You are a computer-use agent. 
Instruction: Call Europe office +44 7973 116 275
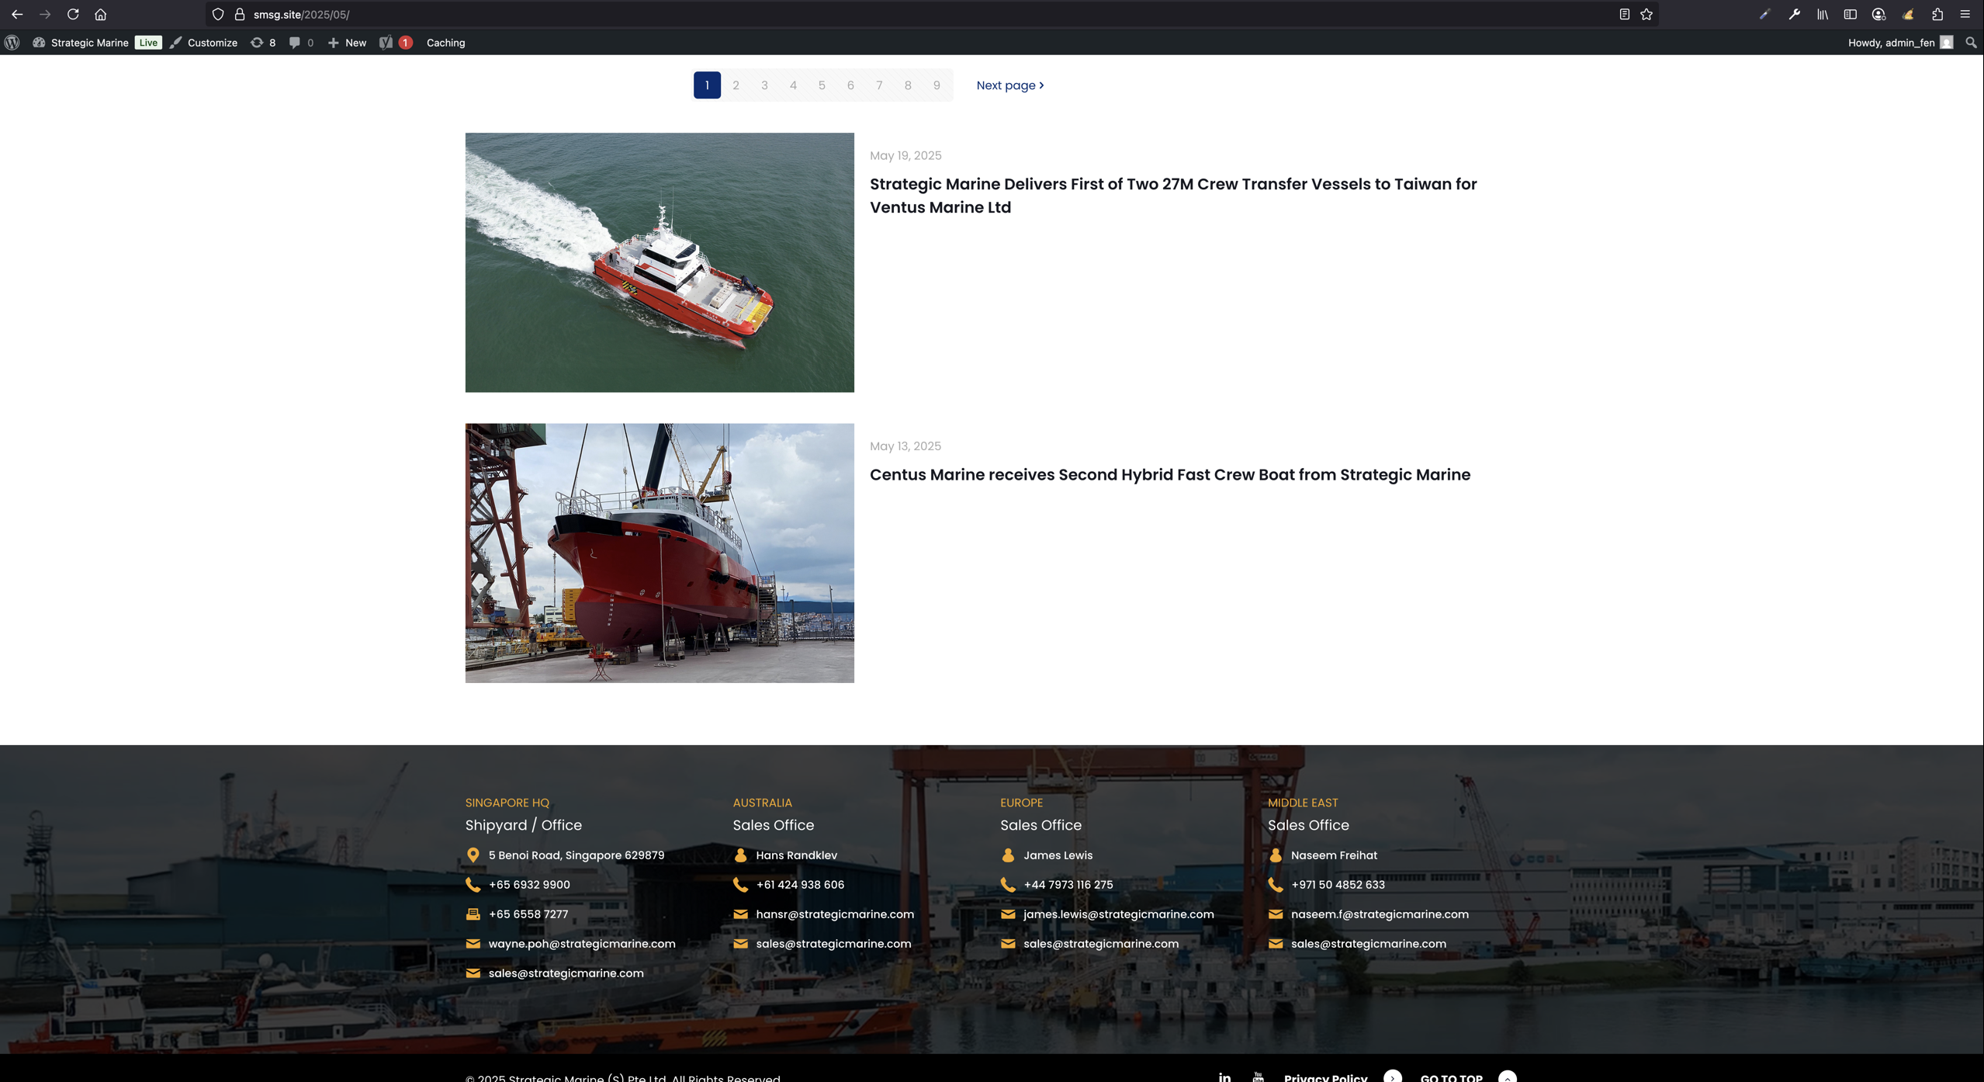[1068, 885]
